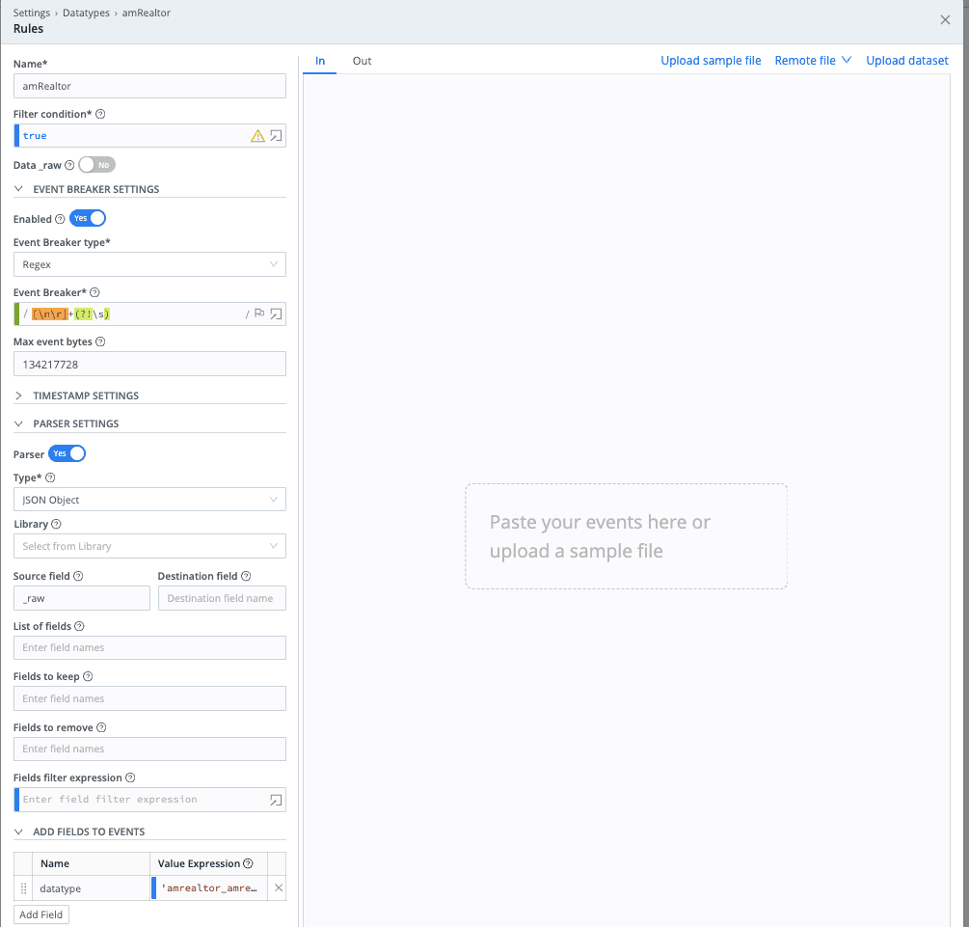Disable the Event Breaker Enabled toggle

87,219
